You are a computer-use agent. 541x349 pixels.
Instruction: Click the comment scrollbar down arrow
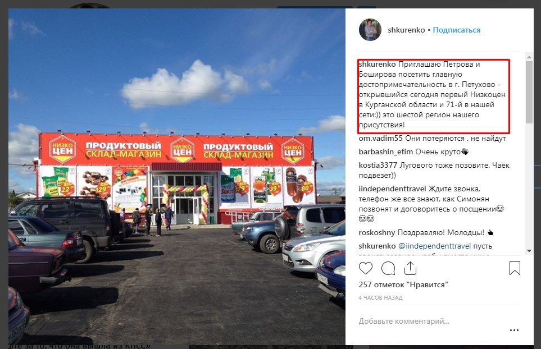point(529,251)
